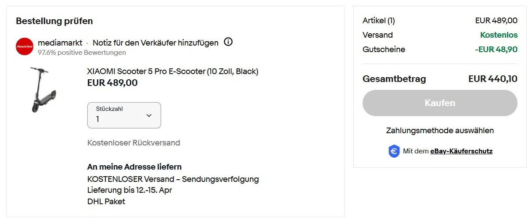Image resolution: width=532 pixels, height=220 pixels.
Task: Open the info icon beside seller note
Action: [x=228, y=42]
